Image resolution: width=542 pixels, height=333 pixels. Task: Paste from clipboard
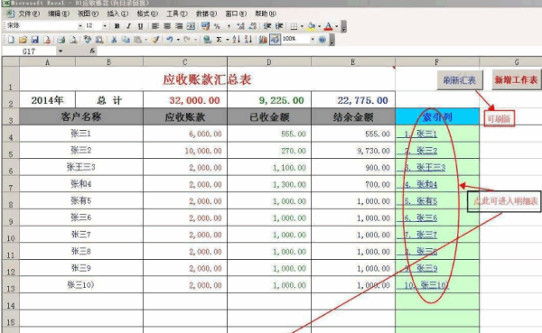[x=137, y=40]
